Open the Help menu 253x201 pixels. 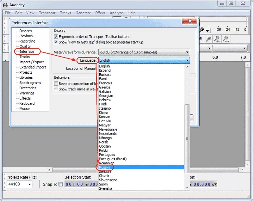[x=131, y=13]
